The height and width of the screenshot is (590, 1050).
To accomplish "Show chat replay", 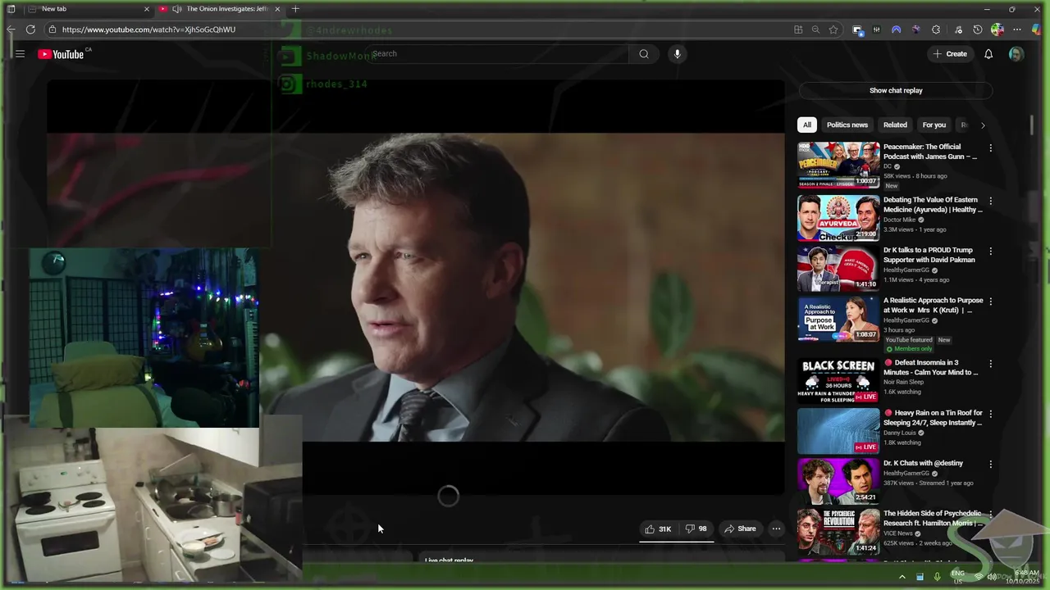I will coord(896,91).
